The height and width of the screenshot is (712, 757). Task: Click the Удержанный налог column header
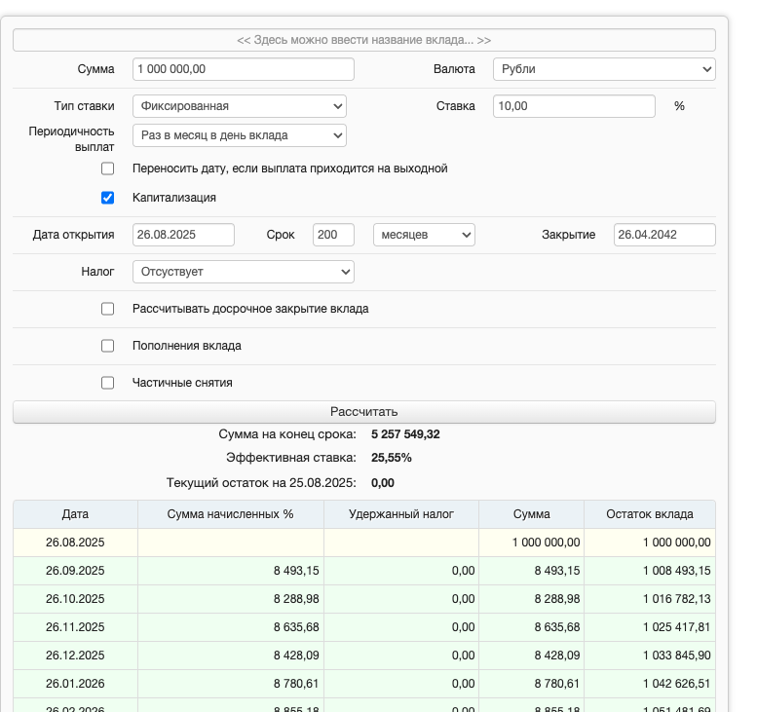pos(401,514)
